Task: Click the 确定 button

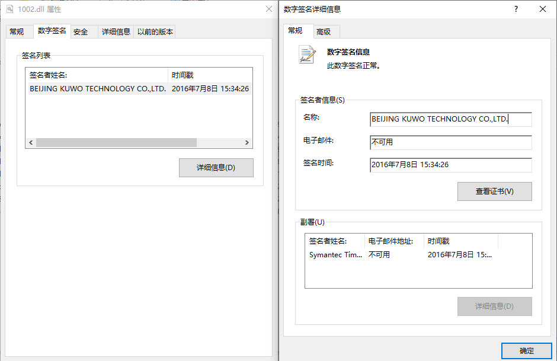Action: (x=526, y=351)
